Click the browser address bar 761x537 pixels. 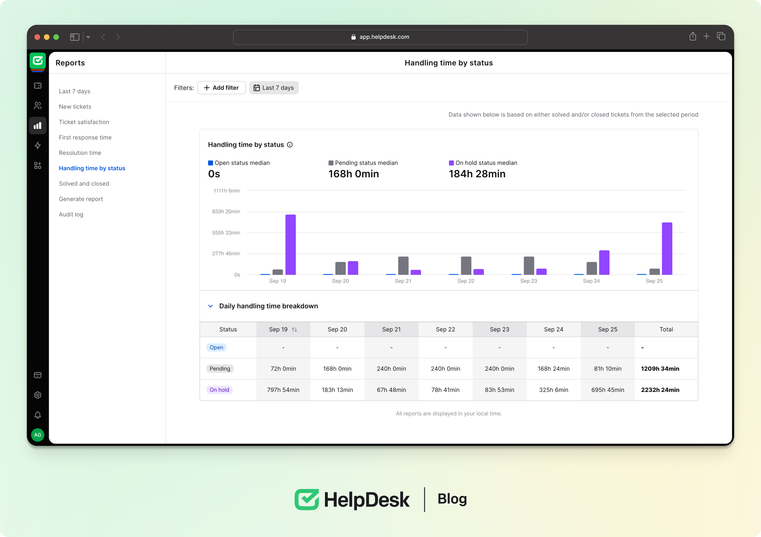point(380,37)
